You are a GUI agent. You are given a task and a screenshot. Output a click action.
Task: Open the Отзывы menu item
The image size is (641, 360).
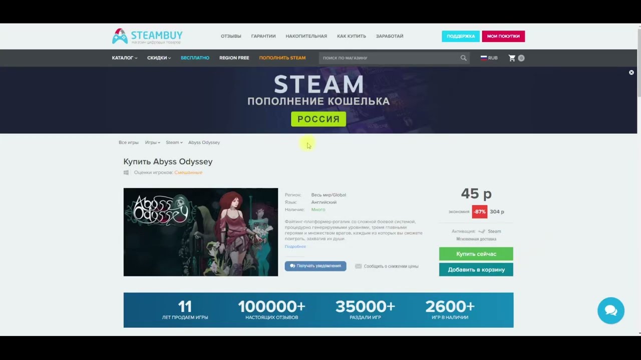231,36
